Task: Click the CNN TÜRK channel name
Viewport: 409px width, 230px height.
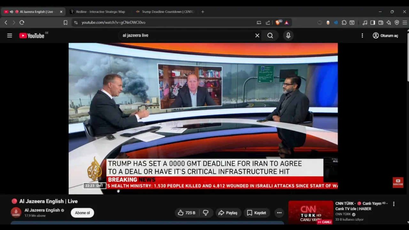Action: pyautogui.click(x=343, y=214)
